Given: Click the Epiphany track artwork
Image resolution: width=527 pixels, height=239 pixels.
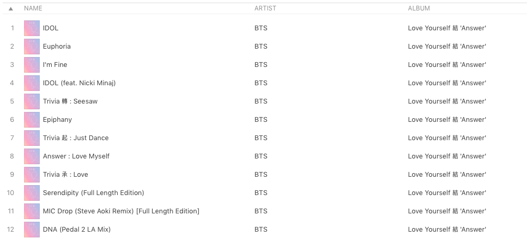Looking at the screenshot, I should (32, 120).
